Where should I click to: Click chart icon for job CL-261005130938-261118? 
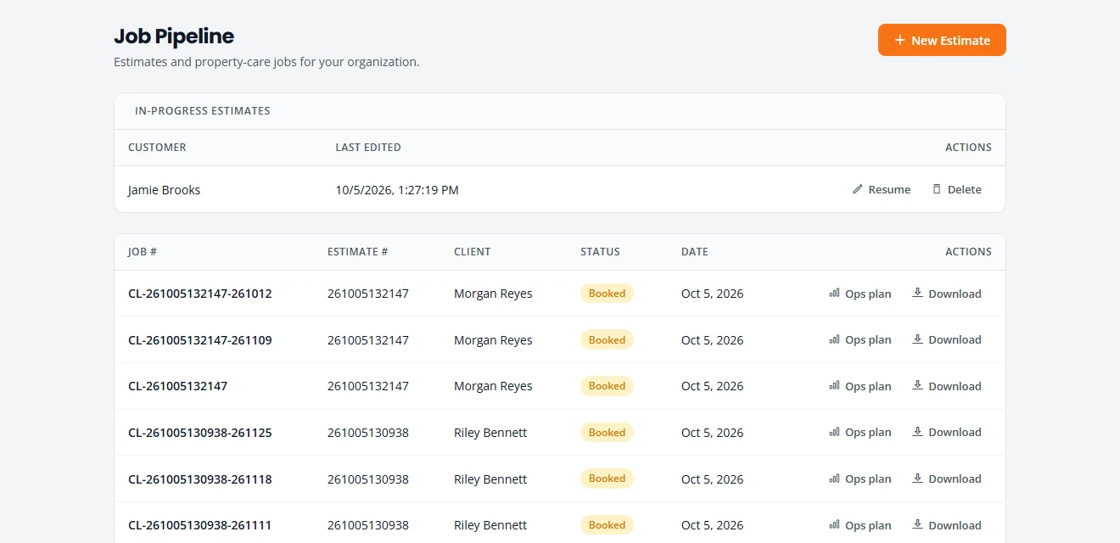click(x=835, y=479)
